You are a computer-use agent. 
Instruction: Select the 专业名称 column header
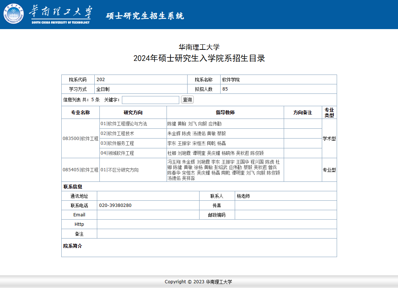pyautogui.click(x=81, y=112)
